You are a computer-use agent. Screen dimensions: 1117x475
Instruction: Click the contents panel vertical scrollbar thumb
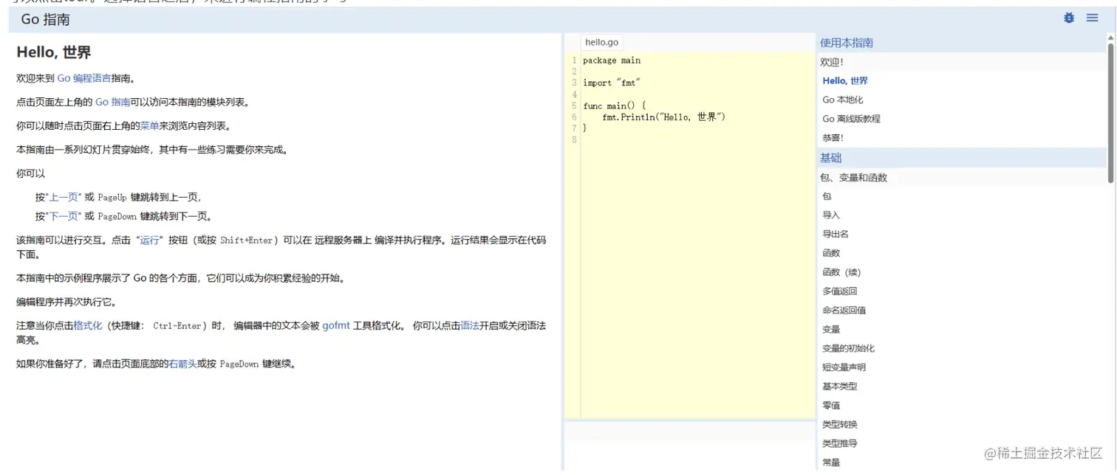coord(1111,112)
